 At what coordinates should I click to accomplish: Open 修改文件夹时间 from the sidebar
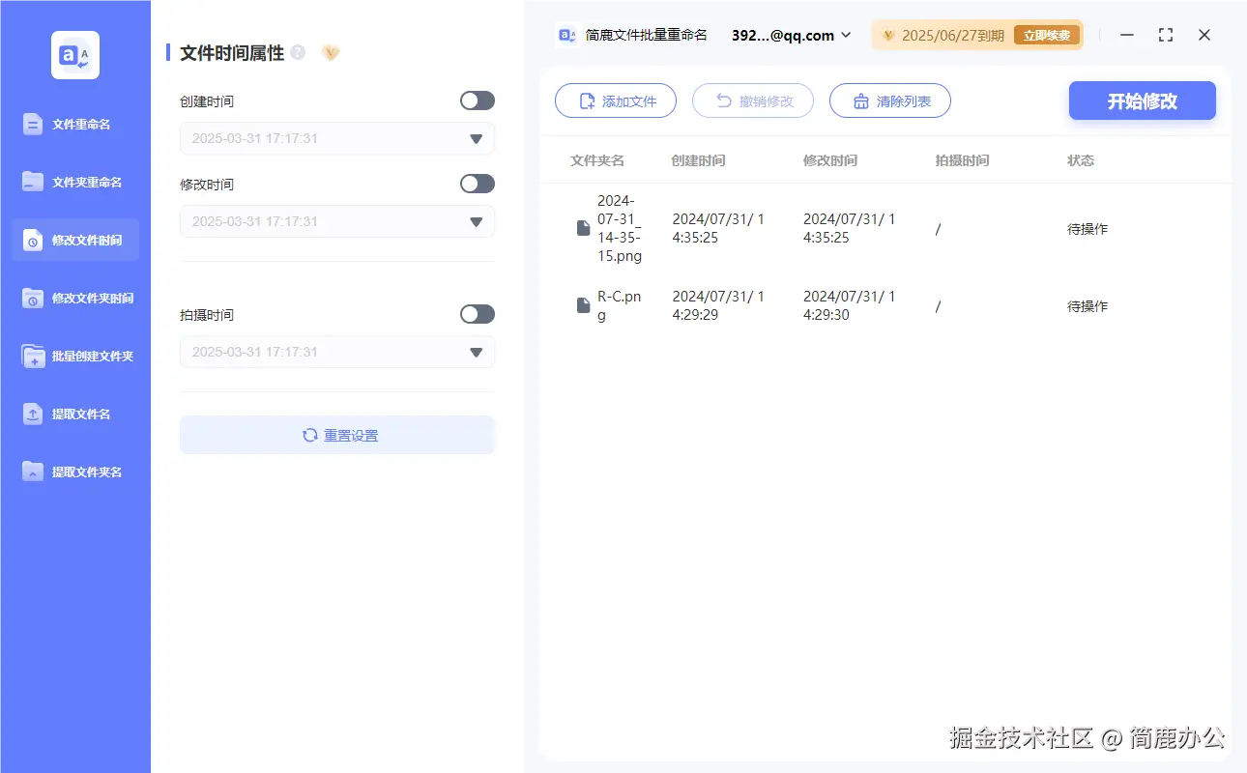(75, 299)
